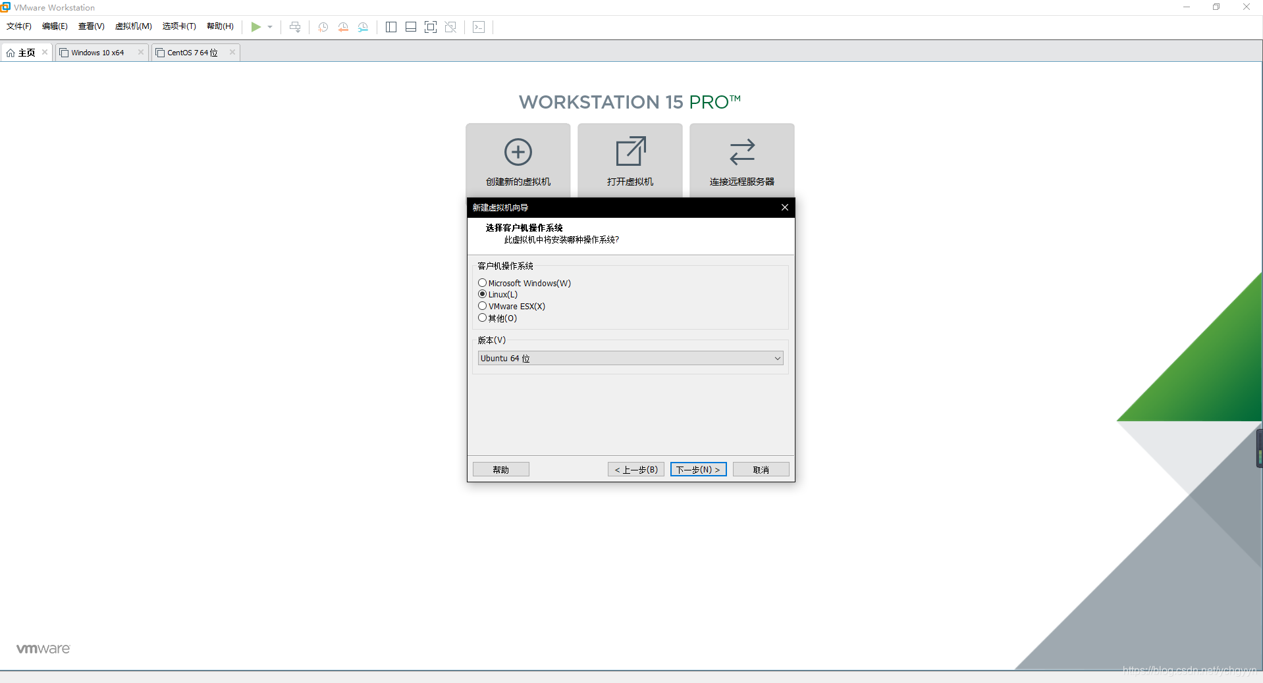Click the connect remote server arrows icon

[742, 152]
